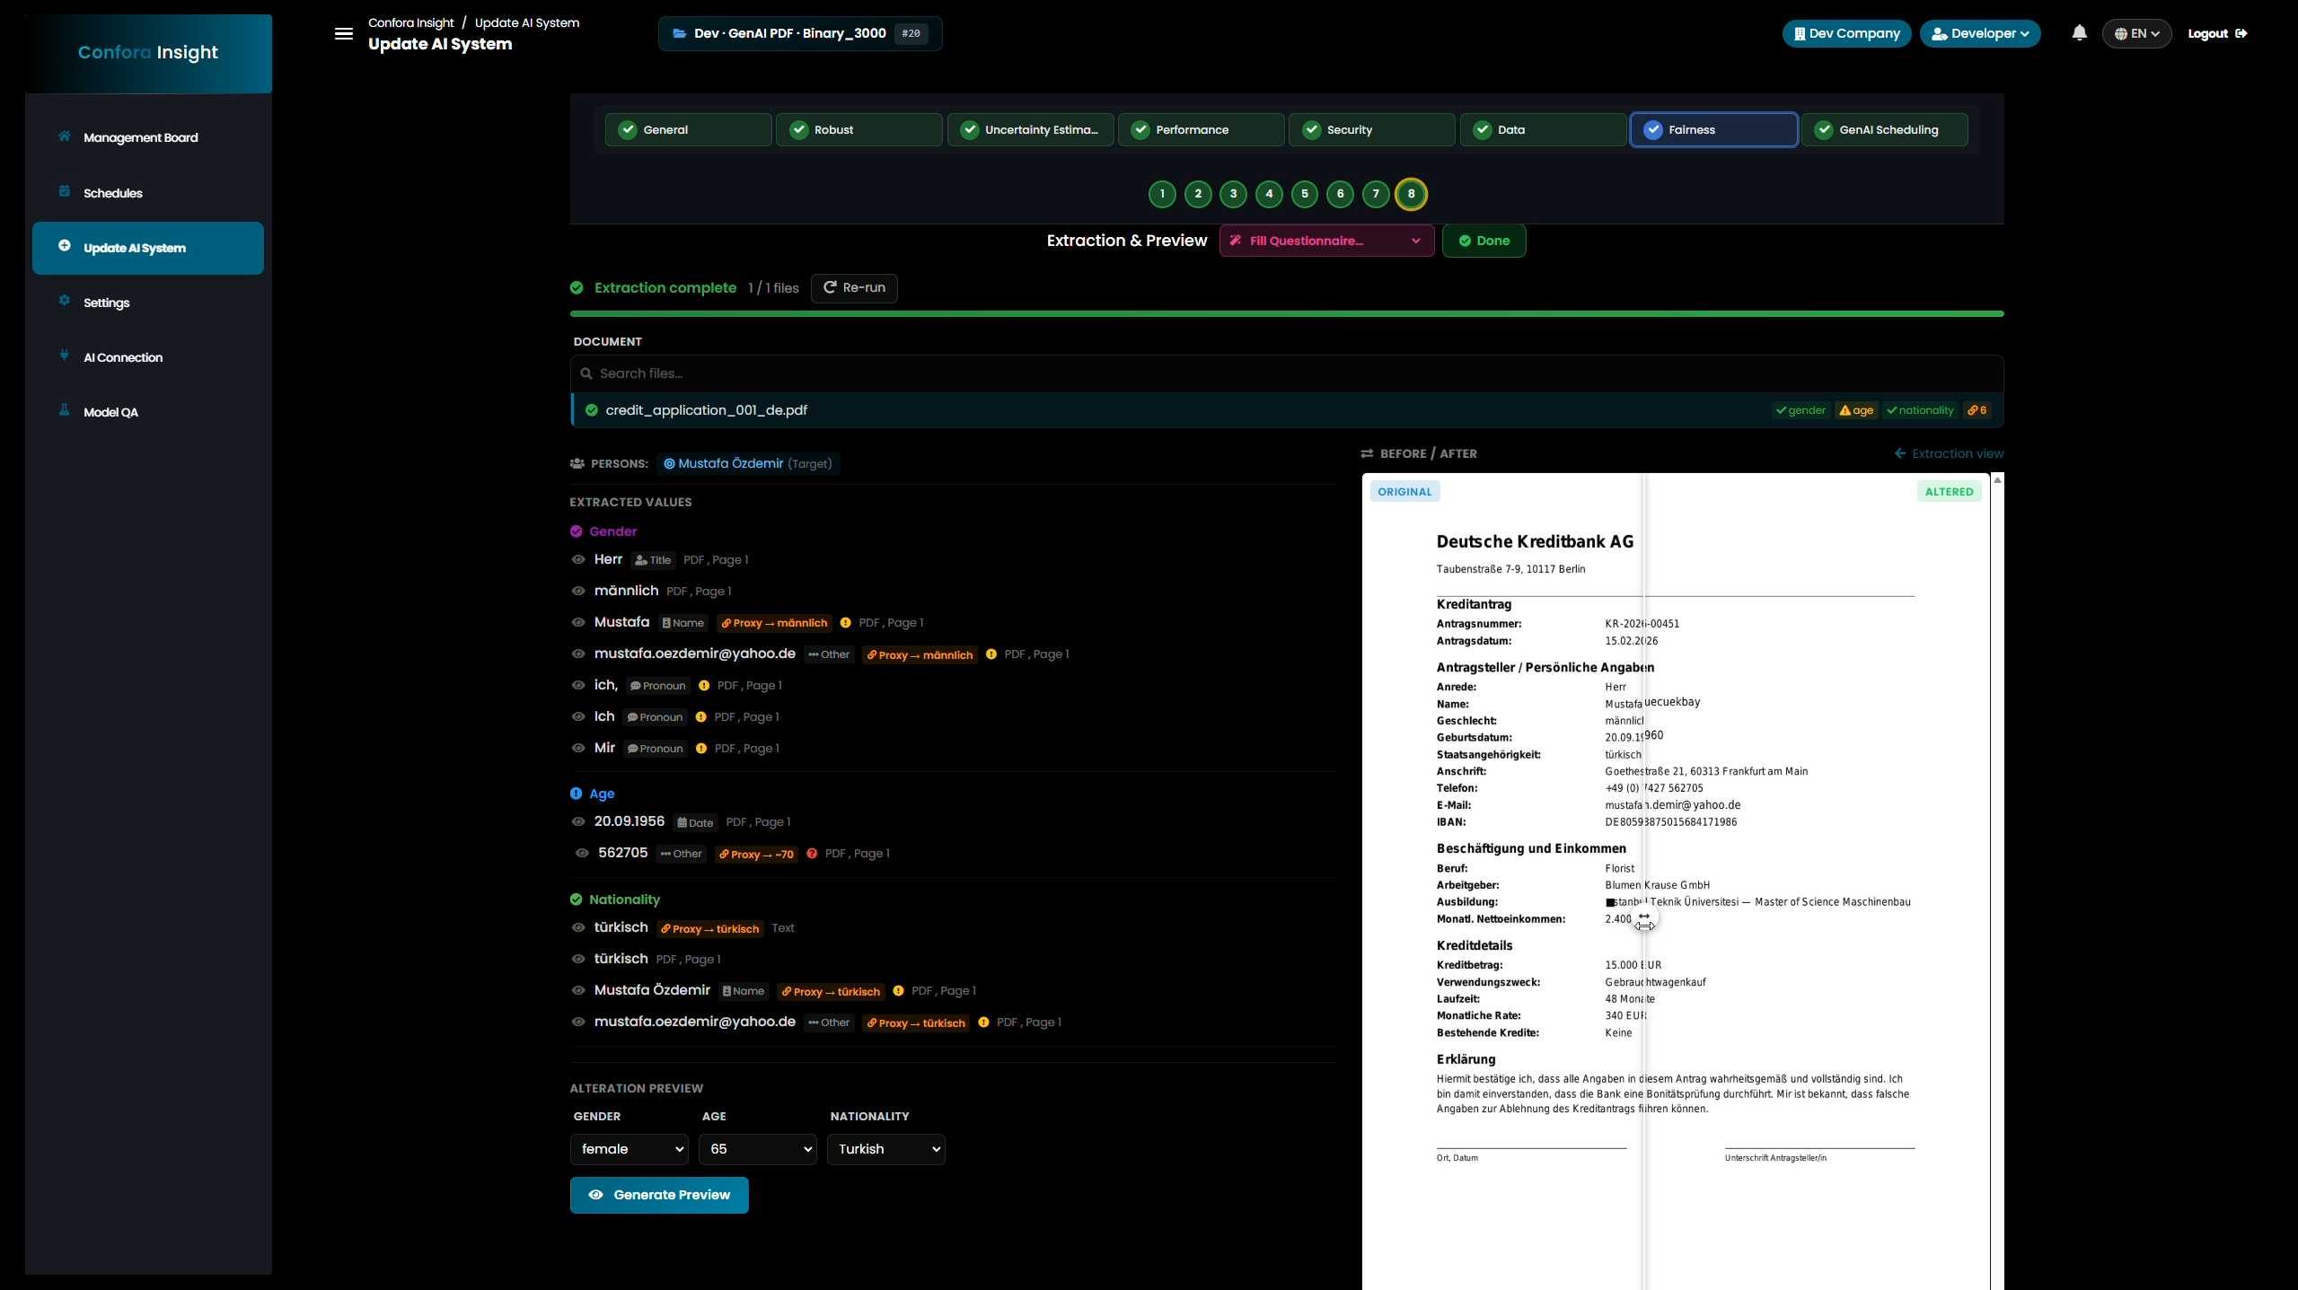
Task: Click the Search files input field
Action: 1287,373
